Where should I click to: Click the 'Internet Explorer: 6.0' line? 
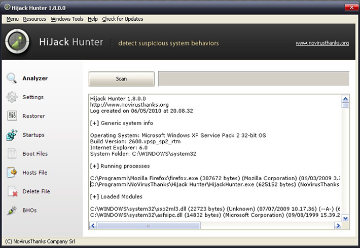[x=119, y=148]
